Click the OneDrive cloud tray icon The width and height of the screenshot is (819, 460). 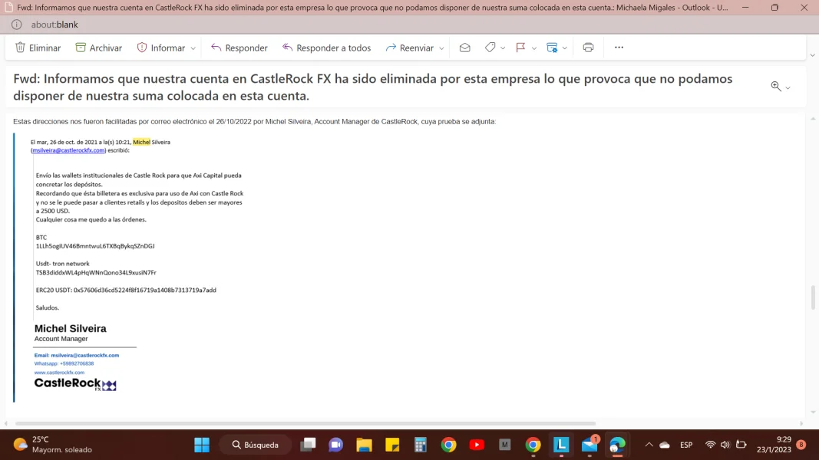coord(665,445)
